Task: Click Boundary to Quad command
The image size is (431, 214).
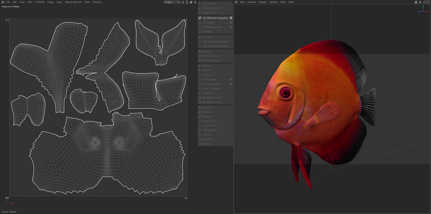Action: coord(215,102)
